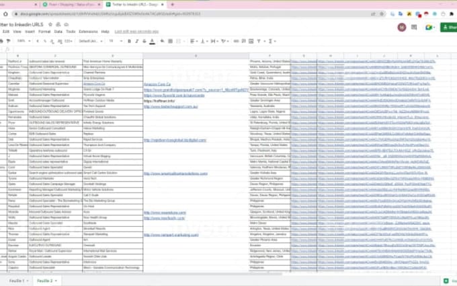This screenshot has width=457, height=286.
Task: Open the Format menu
Action: click(44, 32)
